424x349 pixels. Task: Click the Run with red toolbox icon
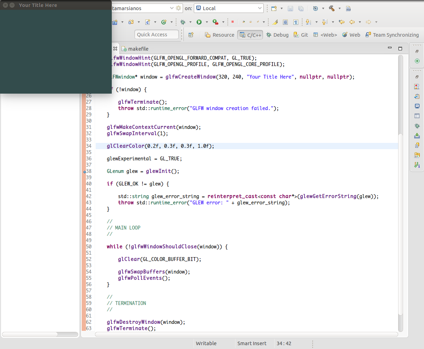[215, 22]
